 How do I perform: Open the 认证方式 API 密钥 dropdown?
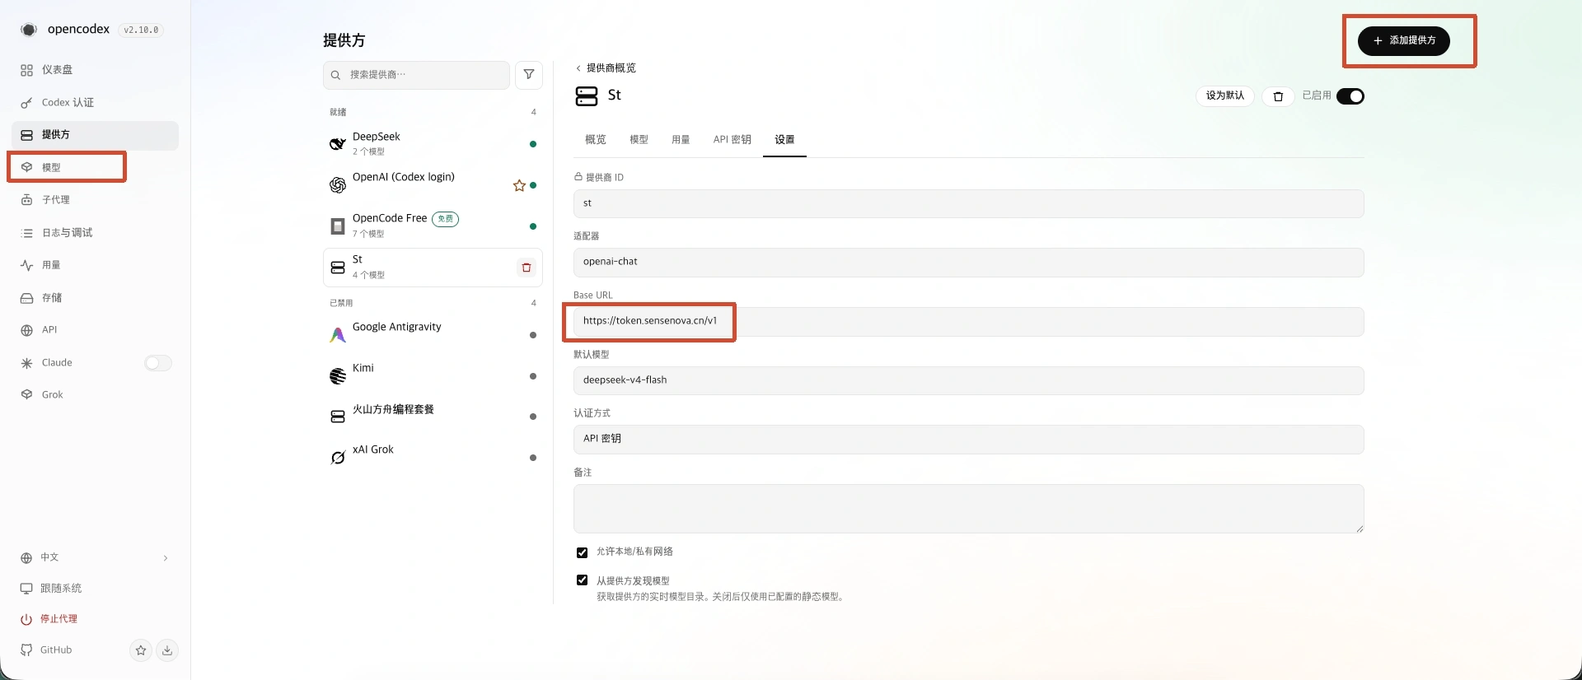tap(969, 440)
